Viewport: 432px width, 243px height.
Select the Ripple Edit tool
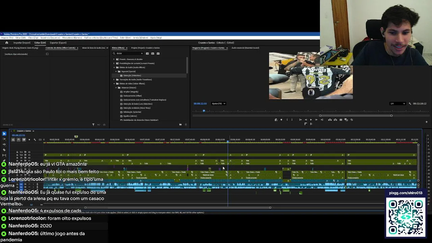coord(4,144)
